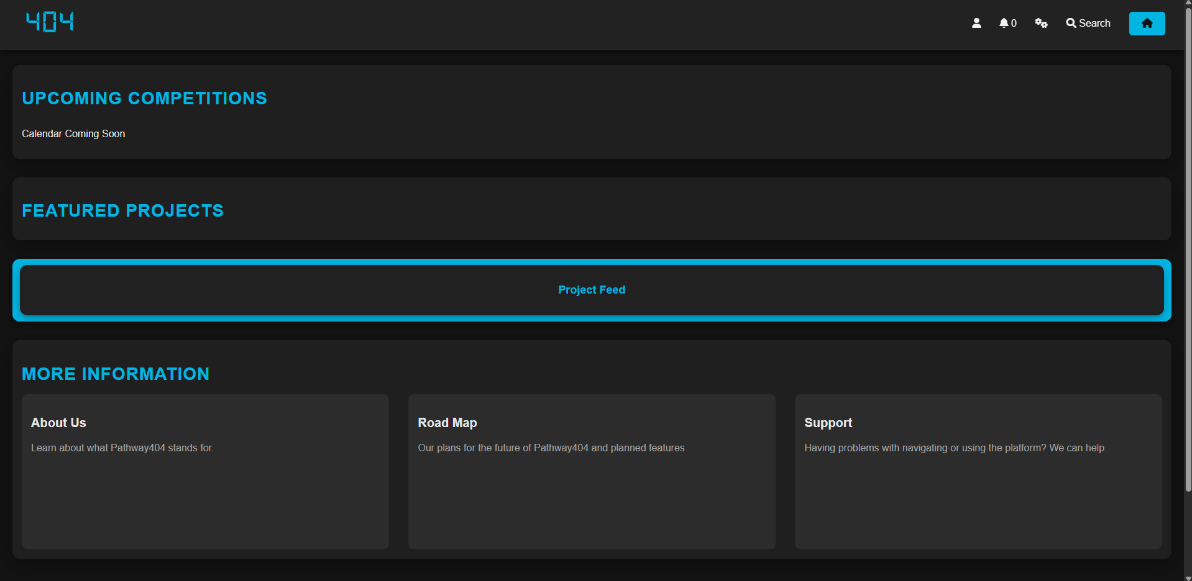Click the Calendar Coming Soon text
The height and width of the screenshot is (581, 1192).
pyautogui.click(x=73, y=133)
